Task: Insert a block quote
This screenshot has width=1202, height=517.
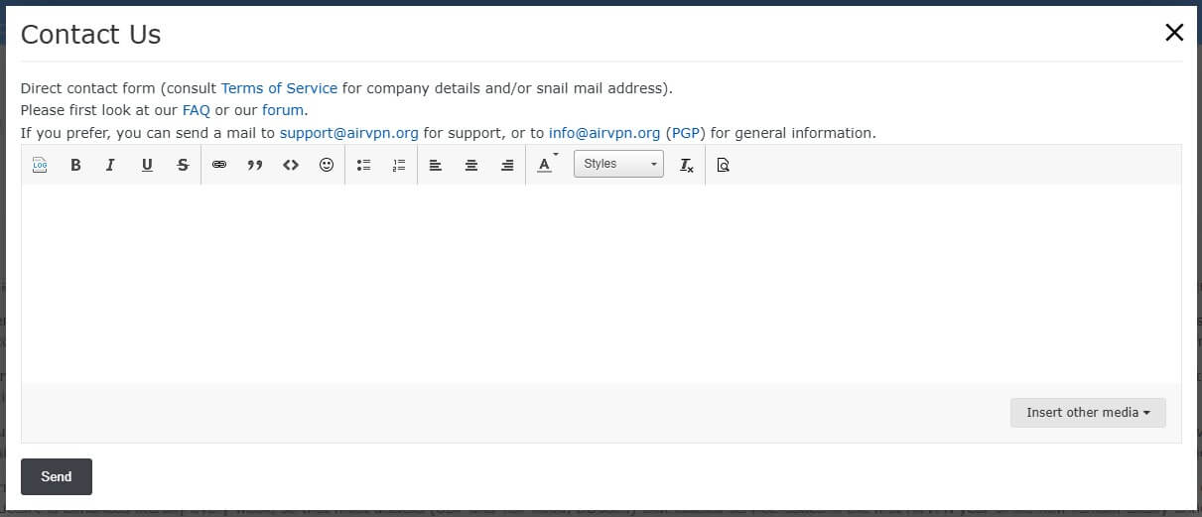Action: click(255, 166)
